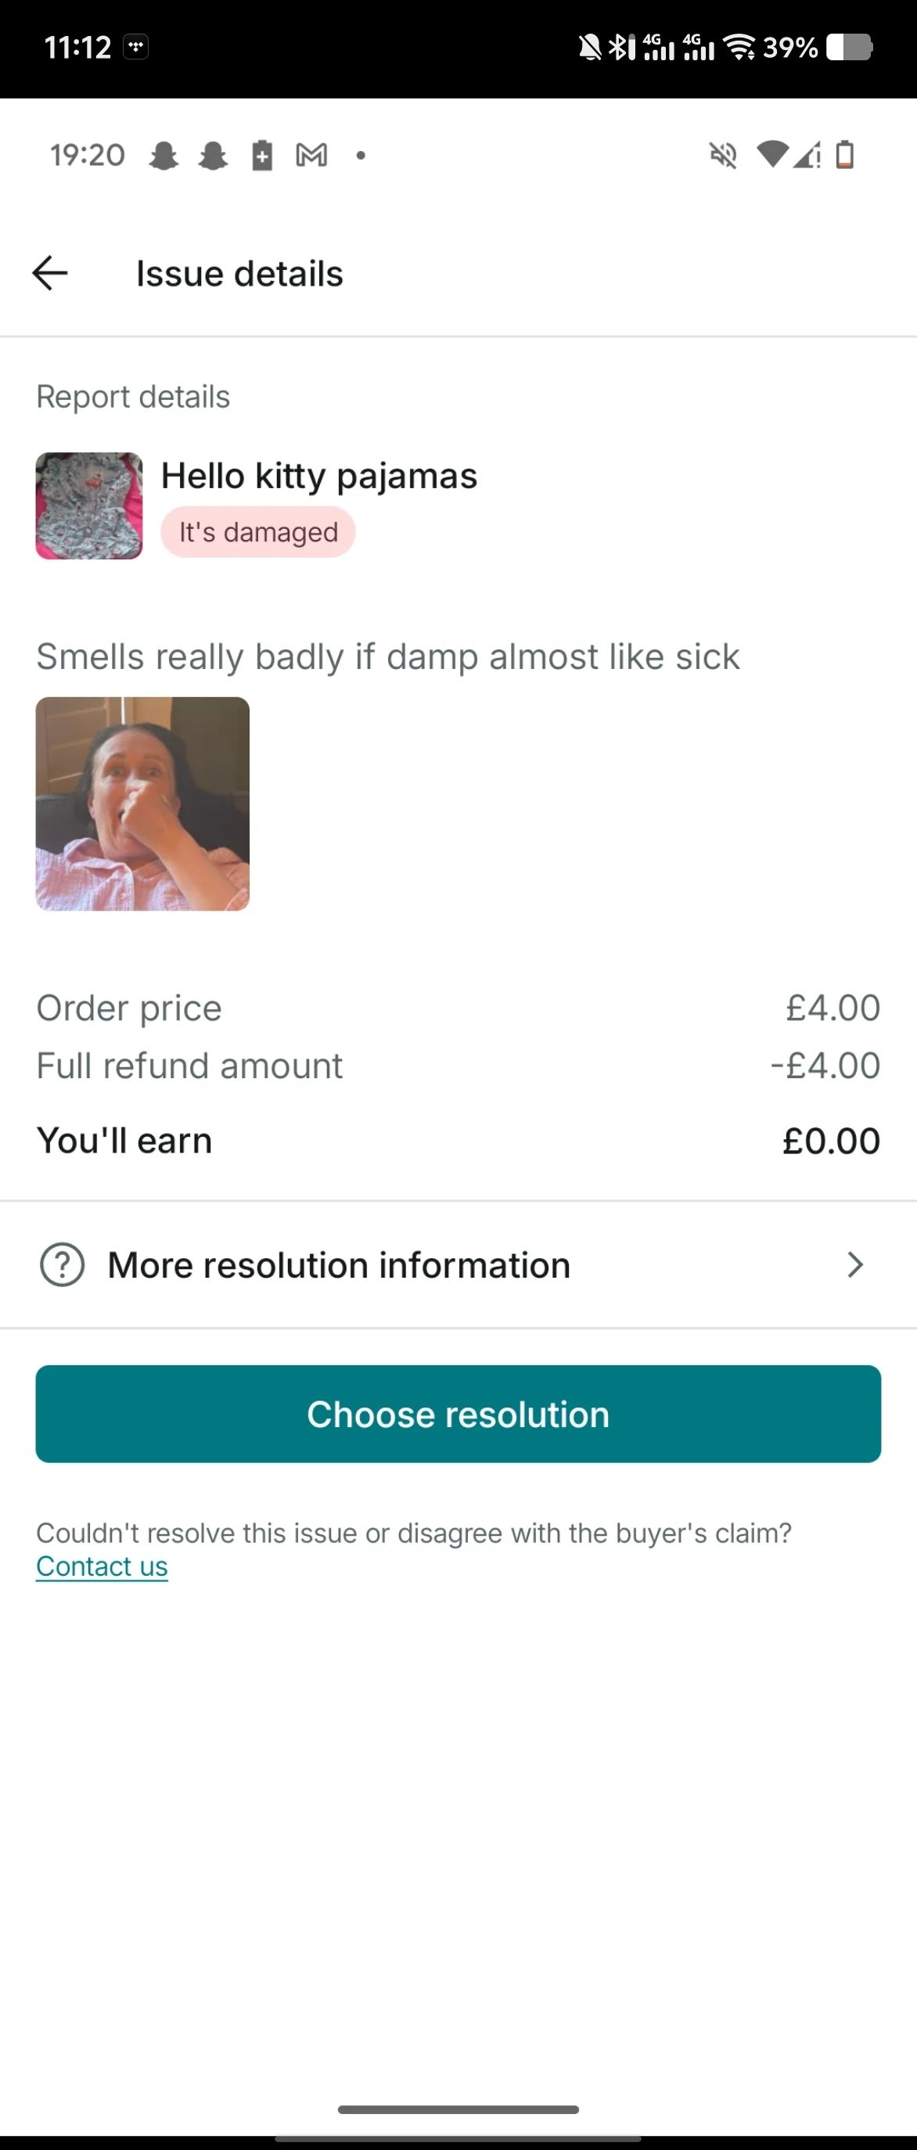The width and height of the screenshot is (917, 2150).
Task: Tap the Gmail notification icon
Action: (x=311, y=155)
